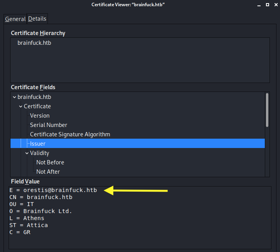Select the Details tab
The height and width of the screenshot is (252, 280).
[x=37, y=19]
